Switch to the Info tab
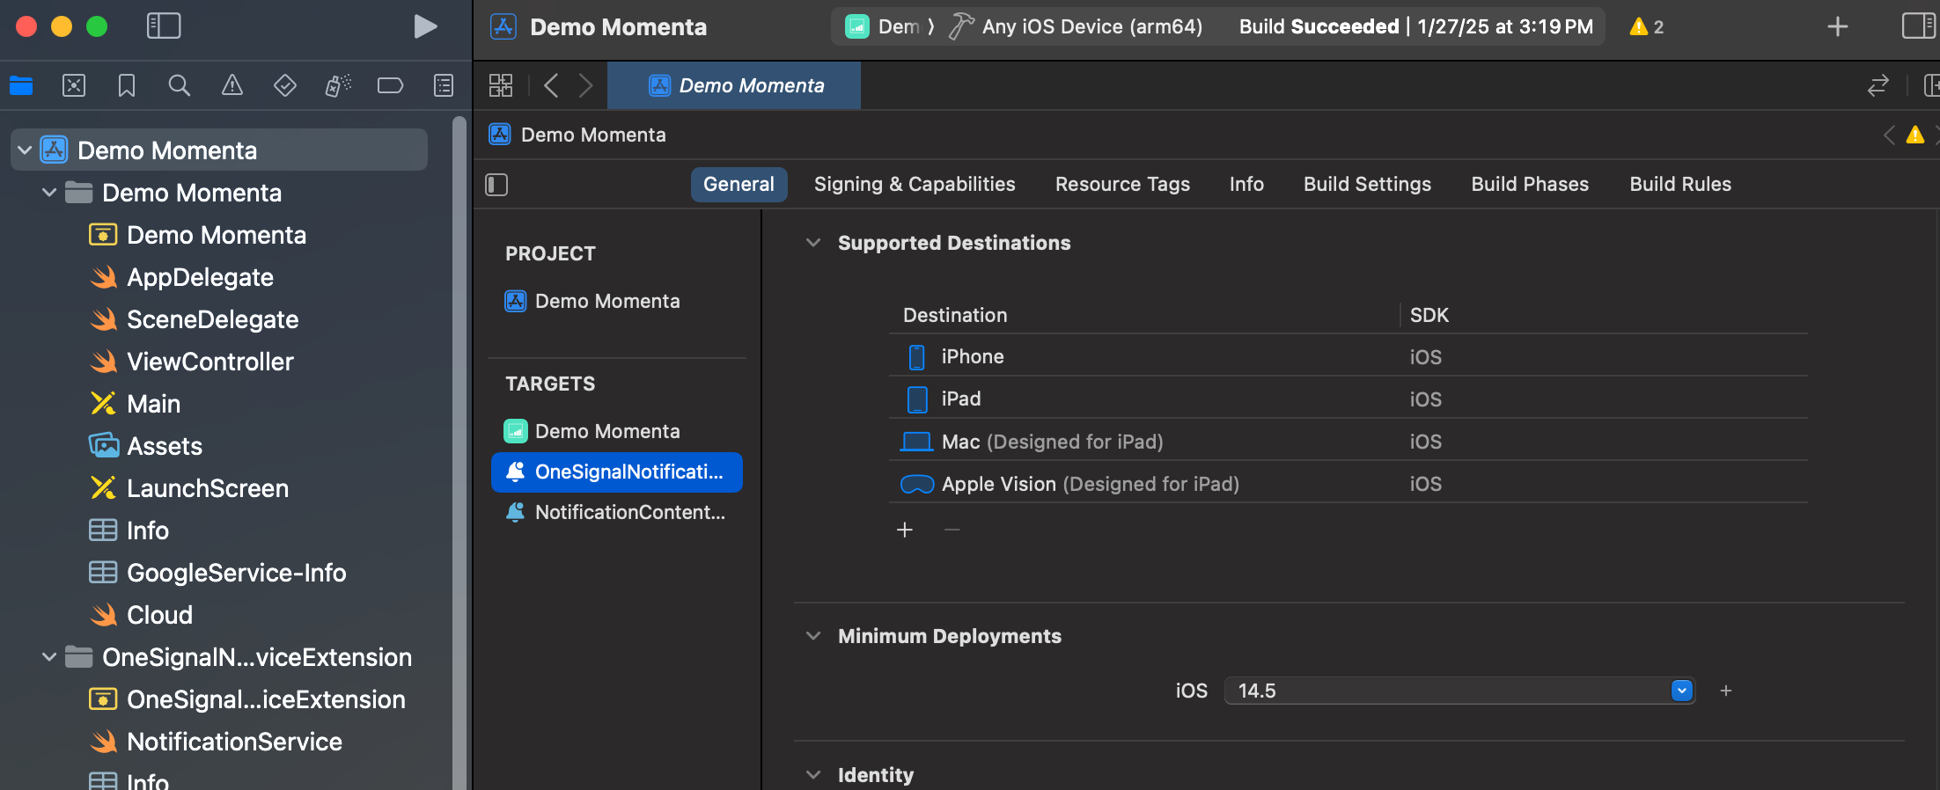Viewport: 1940px width, 790px height. (x=1246, y=184)
